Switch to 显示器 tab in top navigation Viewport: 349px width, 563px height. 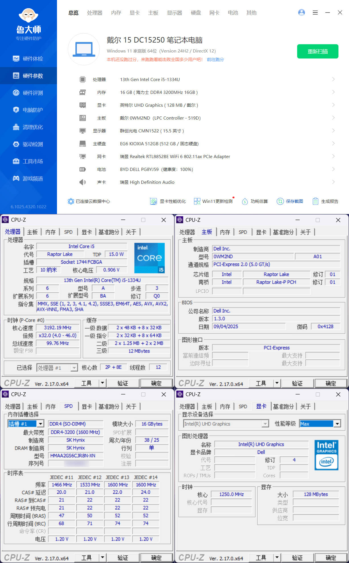174,13
